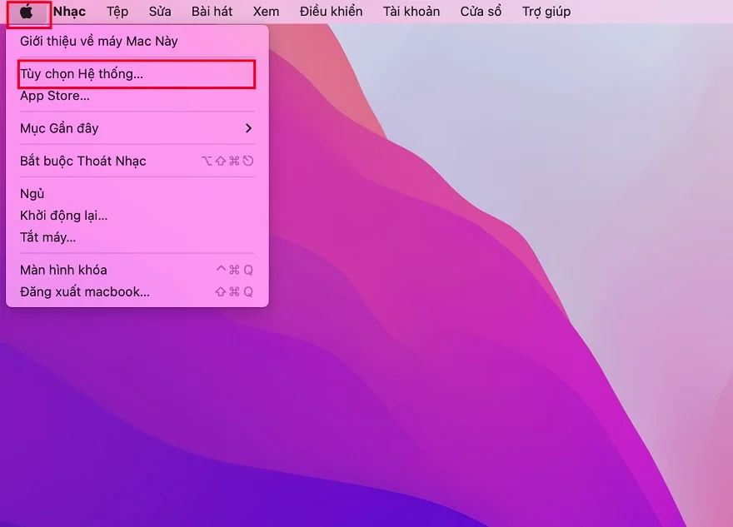The height and width of the screenshot is (527, 733).
Task: Select Ngủ to sleep the Mac
Action: point(32,193)
